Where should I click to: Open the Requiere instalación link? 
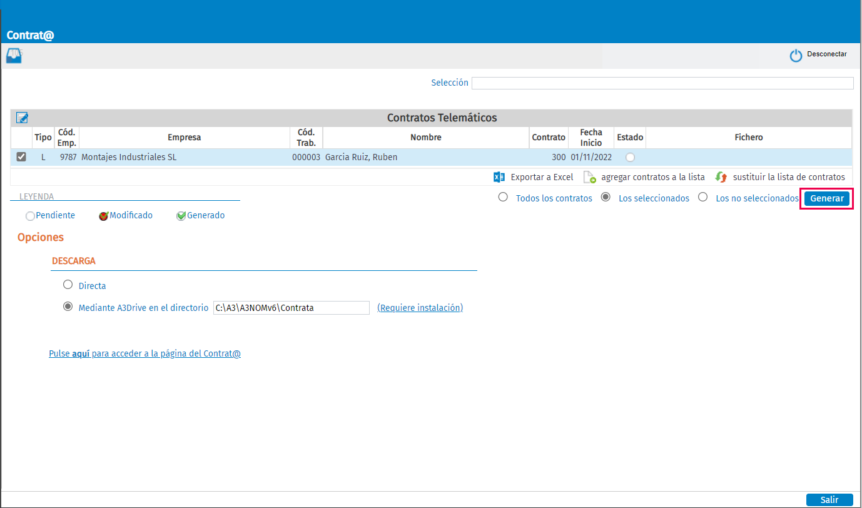click(x=420, y=308)
